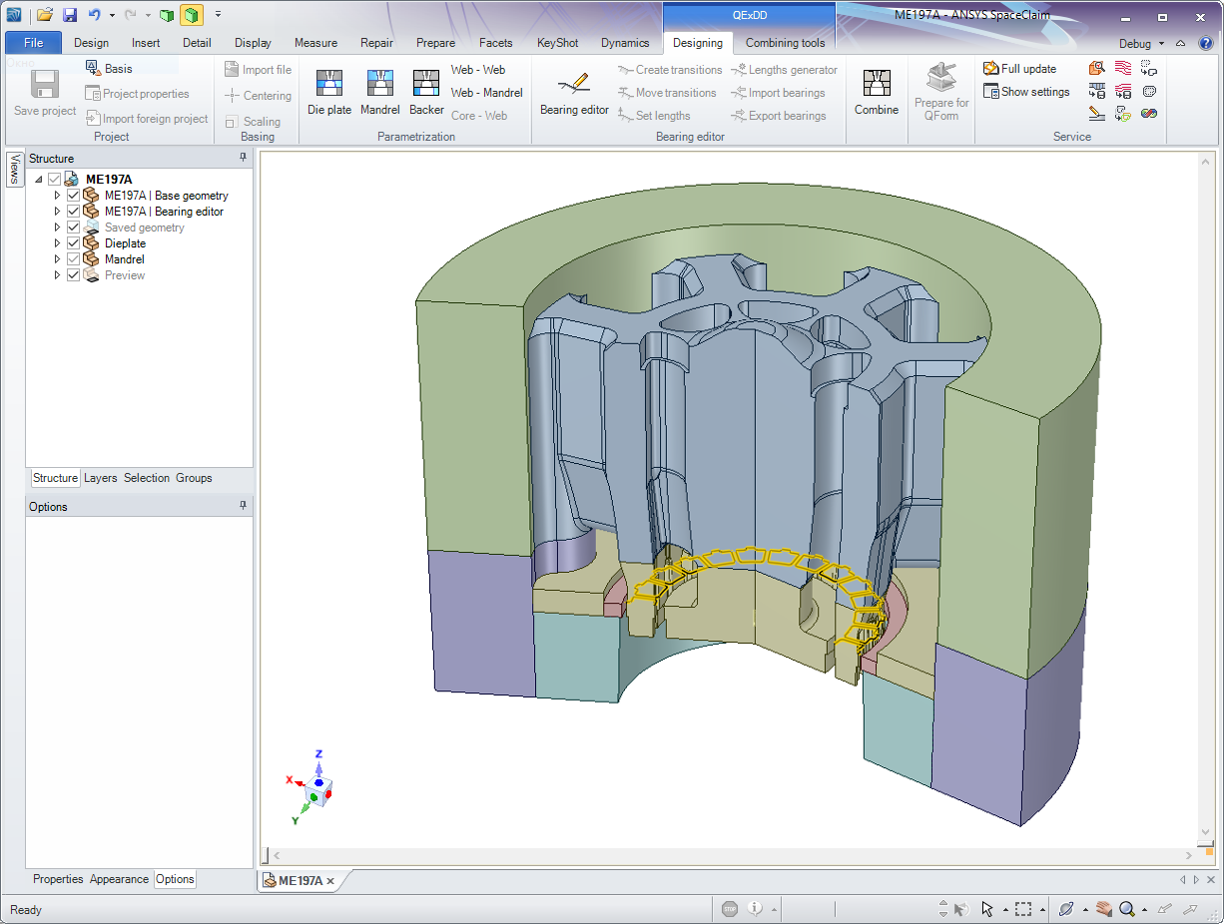Select the Mandrel parametrization icon
Screen dimensions: 1224x924
pos(379,84)
